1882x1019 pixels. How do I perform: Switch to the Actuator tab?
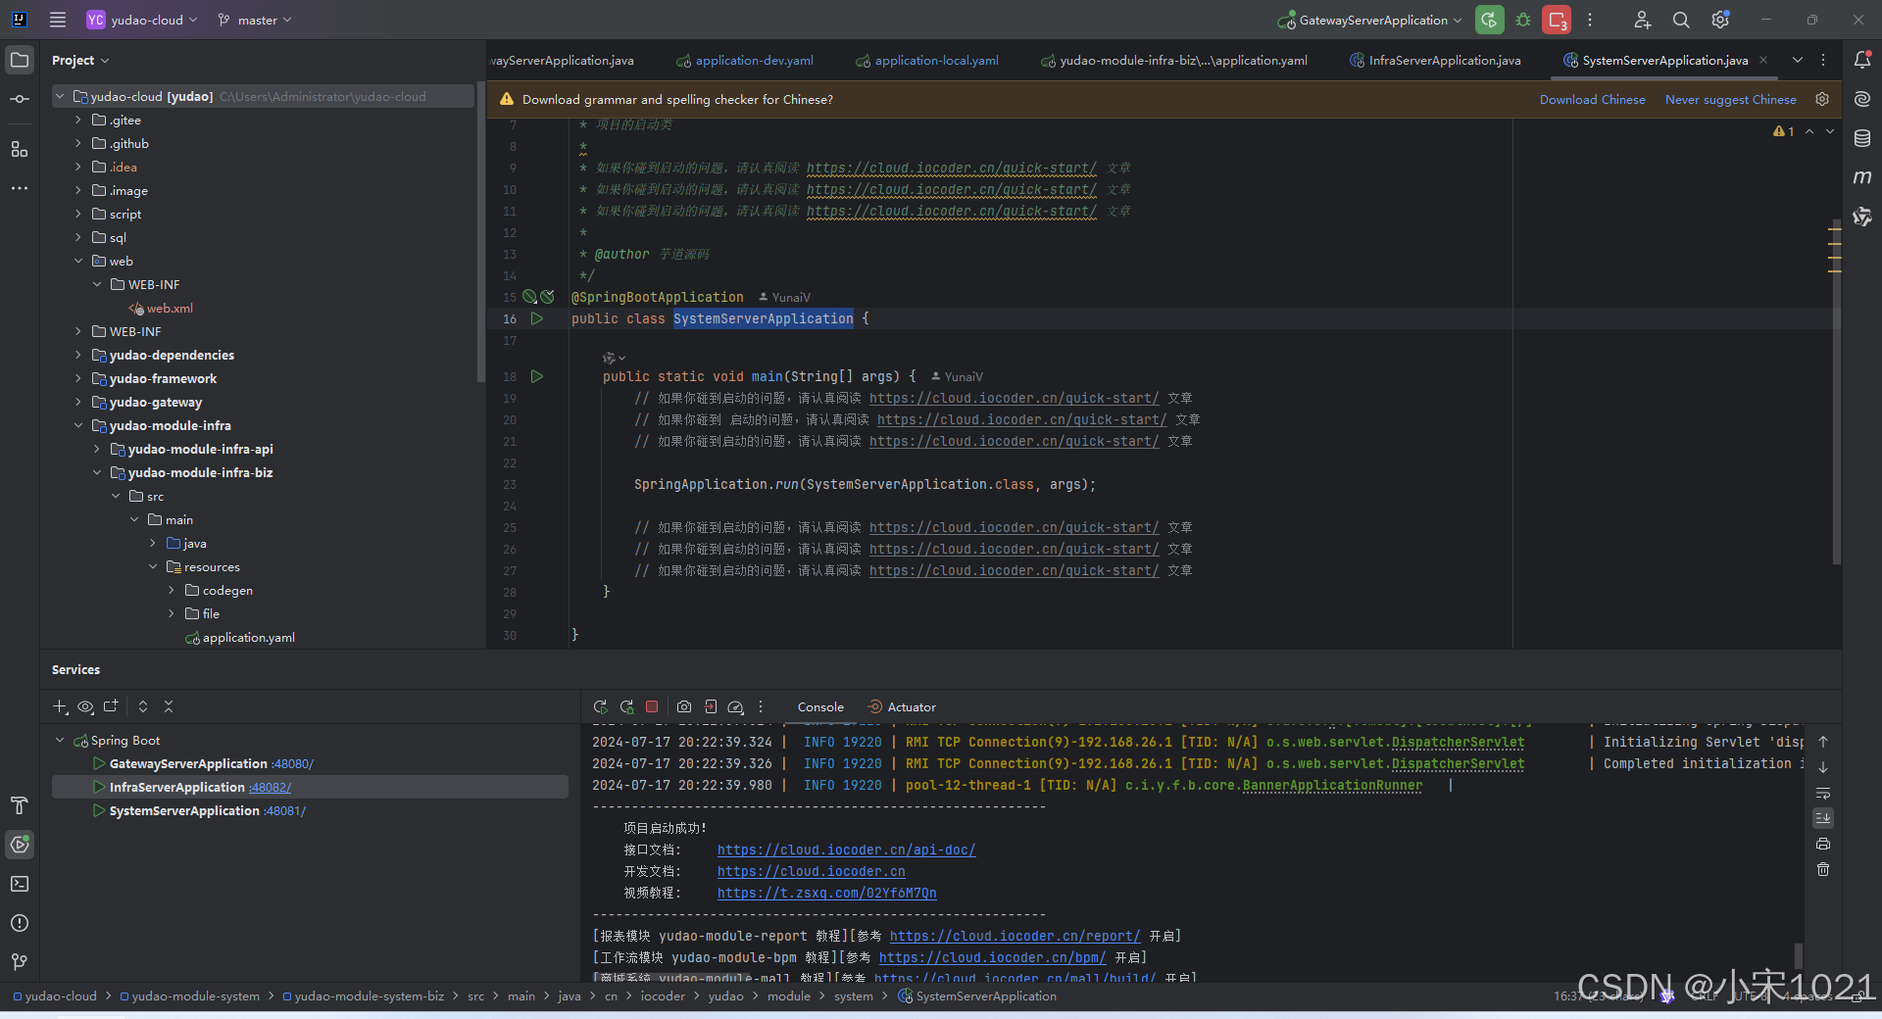coord(911,706)
